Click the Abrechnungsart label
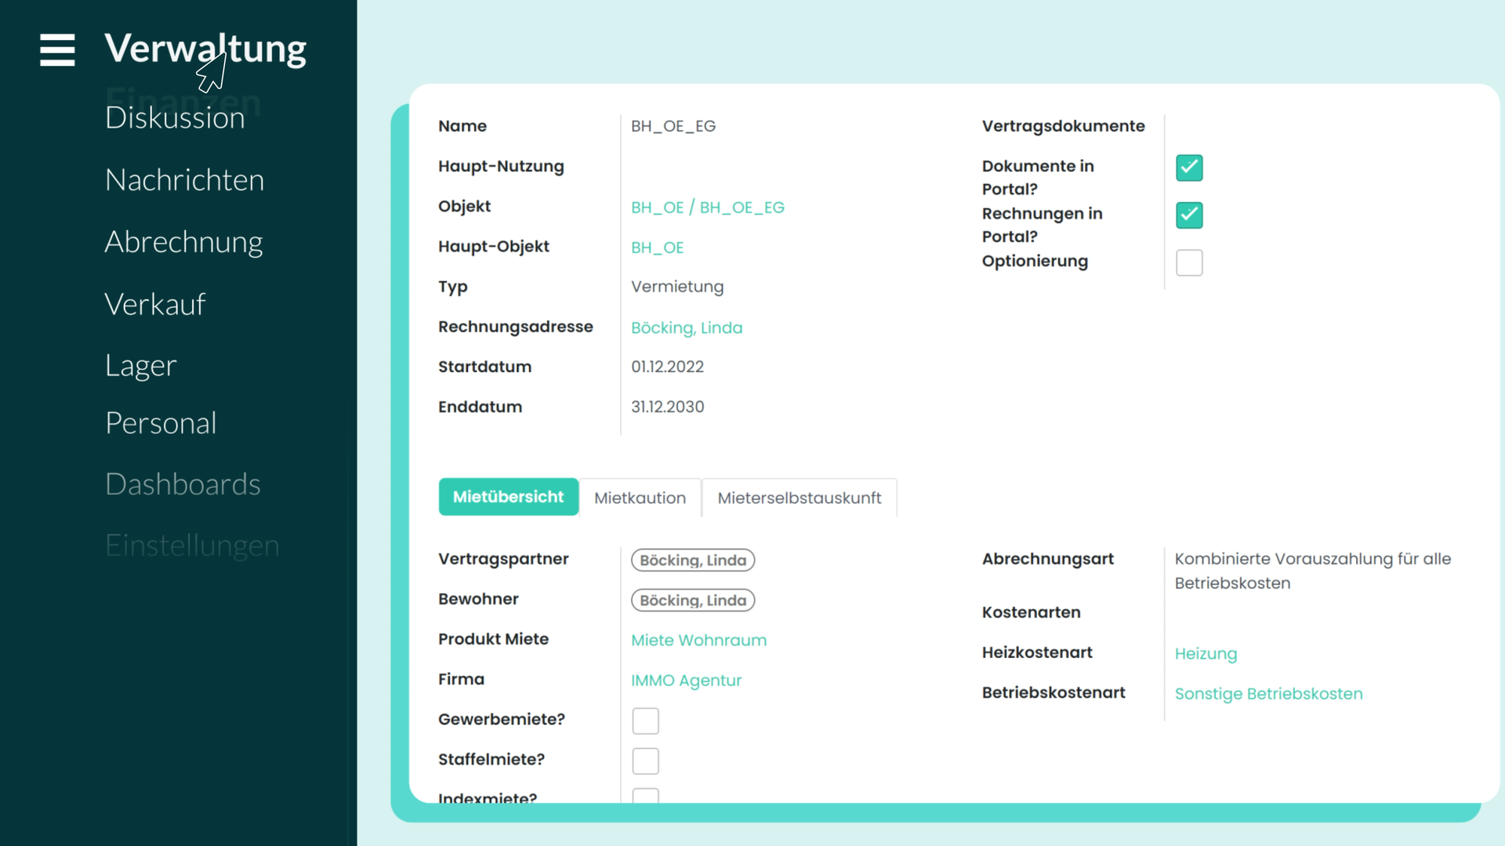 coord(1048,559)
